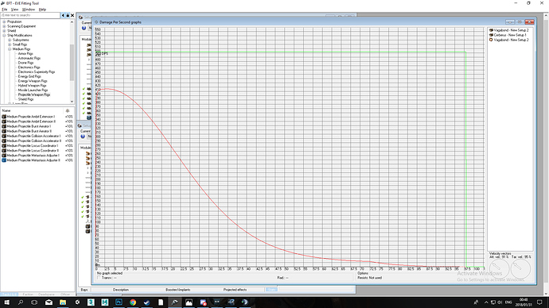Select Medium Projectile Burst Aerator II icon
The width and height of the screenshot is (549, 308).
click(x=4, y=131)
